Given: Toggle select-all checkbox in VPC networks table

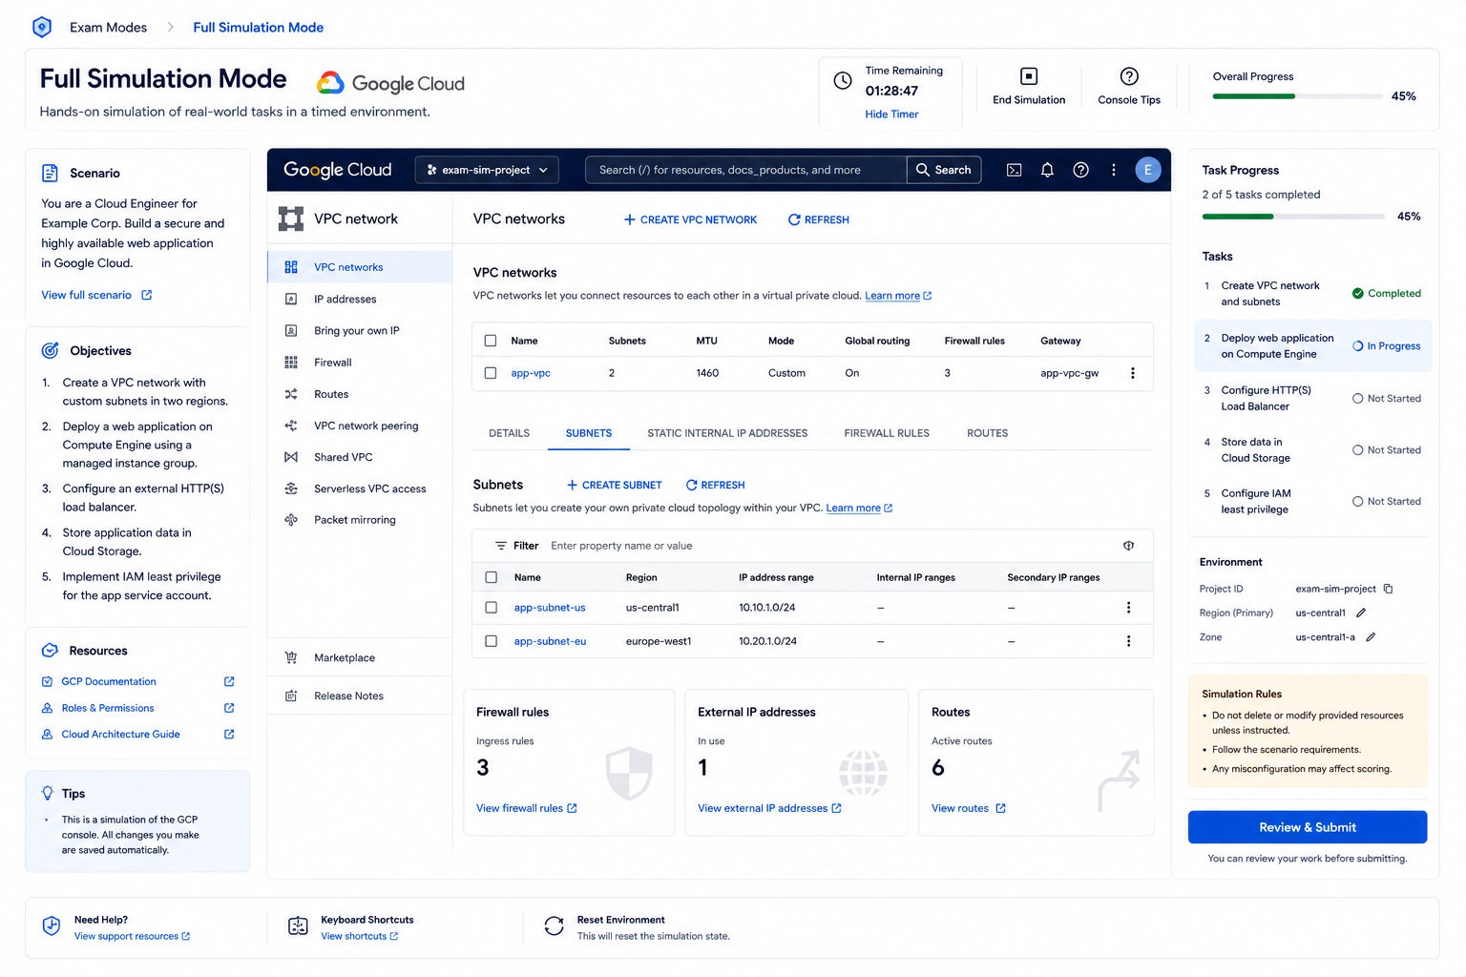Looking at the screenshot, I should click(491, 341).
